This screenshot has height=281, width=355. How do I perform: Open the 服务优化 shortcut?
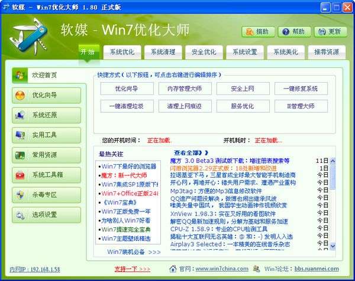click(x=243, y=106)
